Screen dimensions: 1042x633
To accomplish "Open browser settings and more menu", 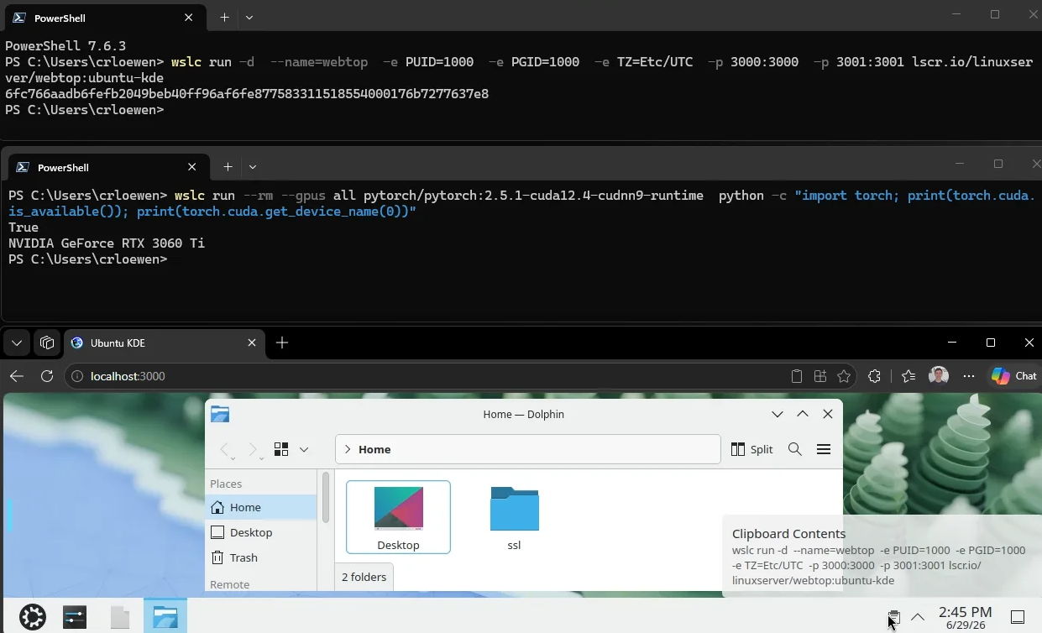I will 969,376.
